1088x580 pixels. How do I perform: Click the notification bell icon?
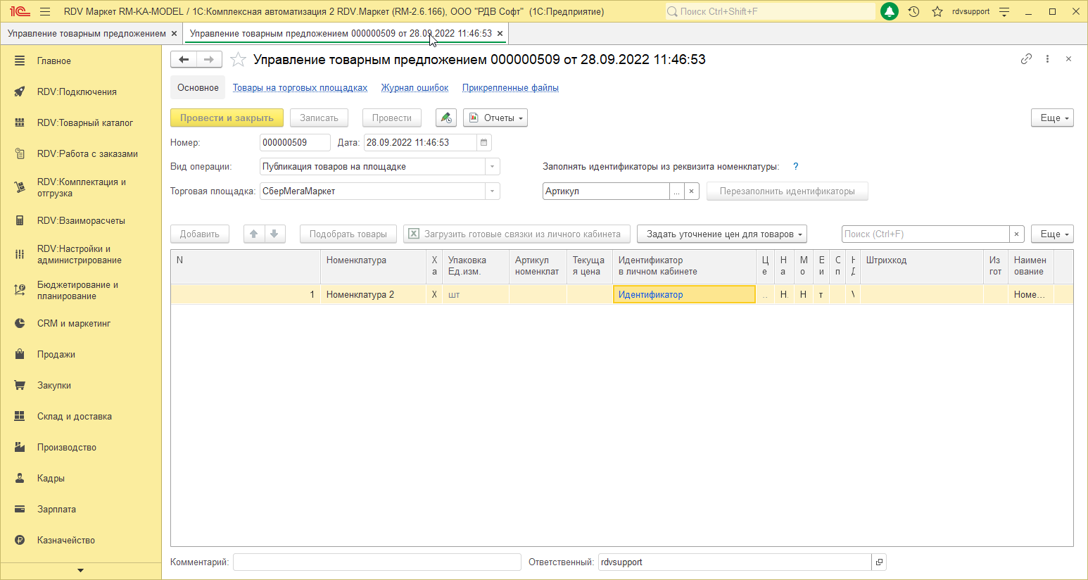point(890,11)
